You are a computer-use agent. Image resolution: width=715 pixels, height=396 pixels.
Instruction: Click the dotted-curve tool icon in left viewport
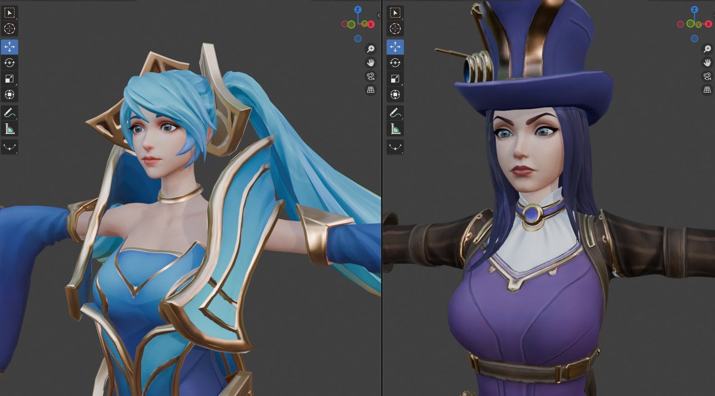click(10, 146)
